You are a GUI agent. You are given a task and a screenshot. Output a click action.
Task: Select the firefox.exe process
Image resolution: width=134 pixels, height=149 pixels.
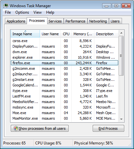(x=64, y=63)
